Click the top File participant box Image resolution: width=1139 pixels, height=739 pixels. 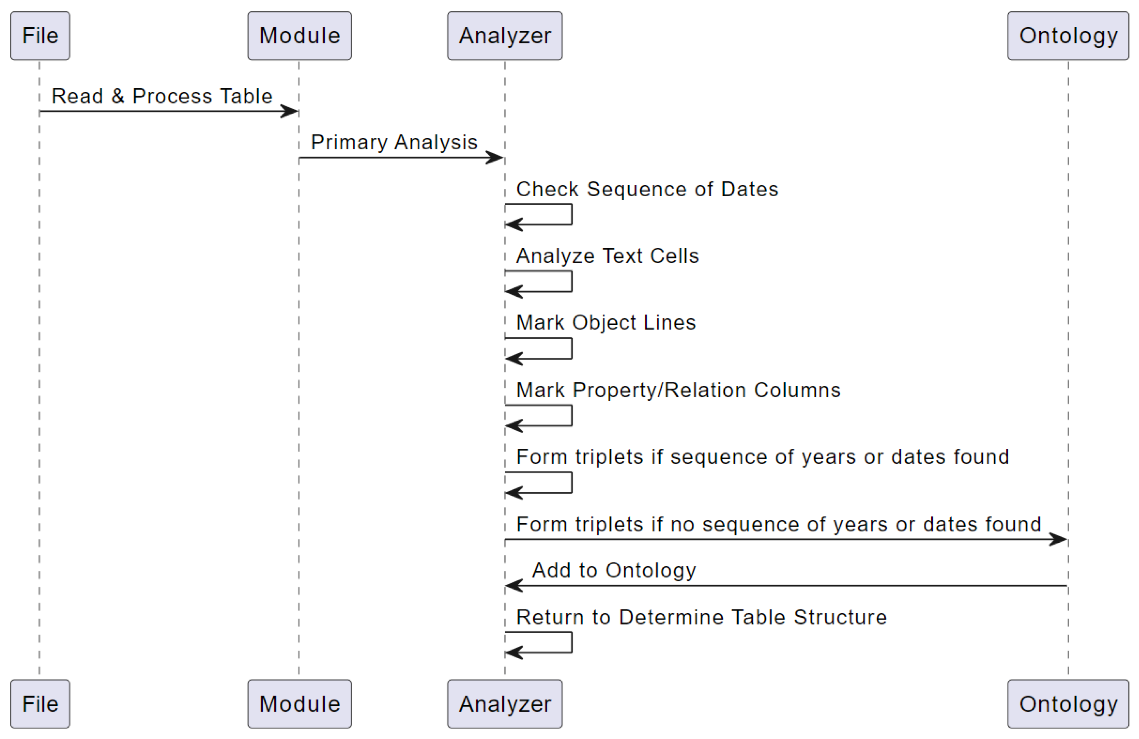(40, 36)
